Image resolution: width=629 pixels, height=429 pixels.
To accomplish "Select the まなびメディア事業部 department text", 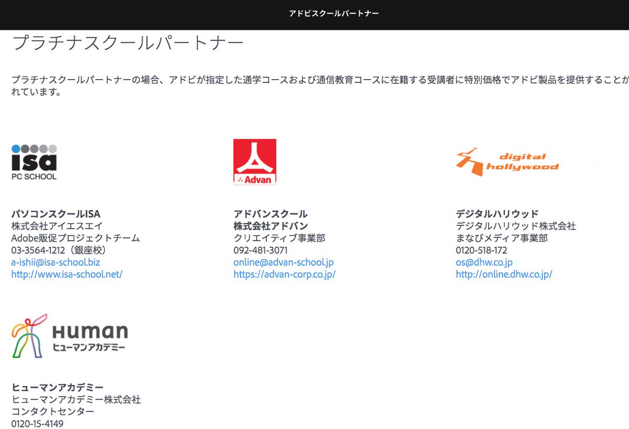I will coord(502,238).
